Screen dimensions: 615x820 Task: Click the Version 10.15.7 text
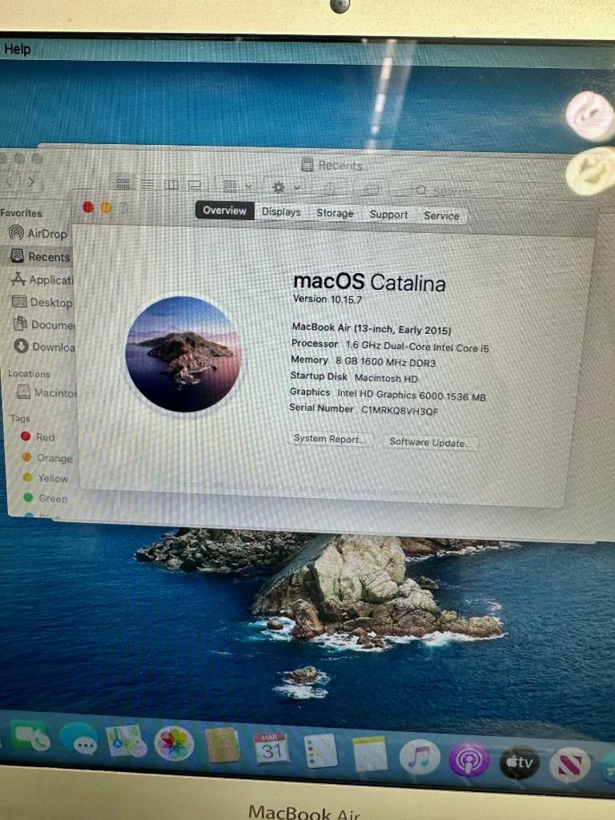328,299
